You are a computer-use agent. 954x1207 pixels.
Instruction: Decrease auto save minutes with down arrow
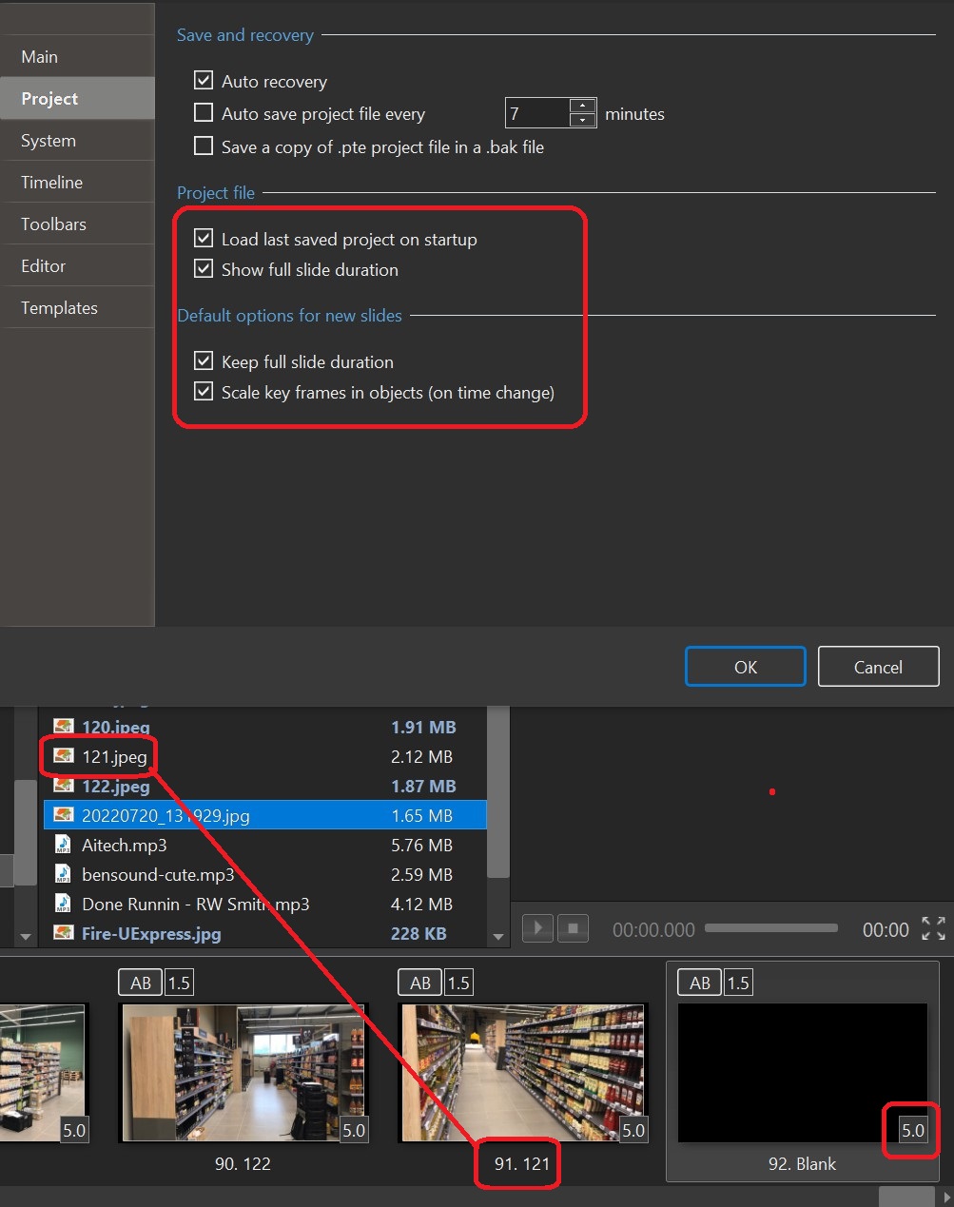582,121
